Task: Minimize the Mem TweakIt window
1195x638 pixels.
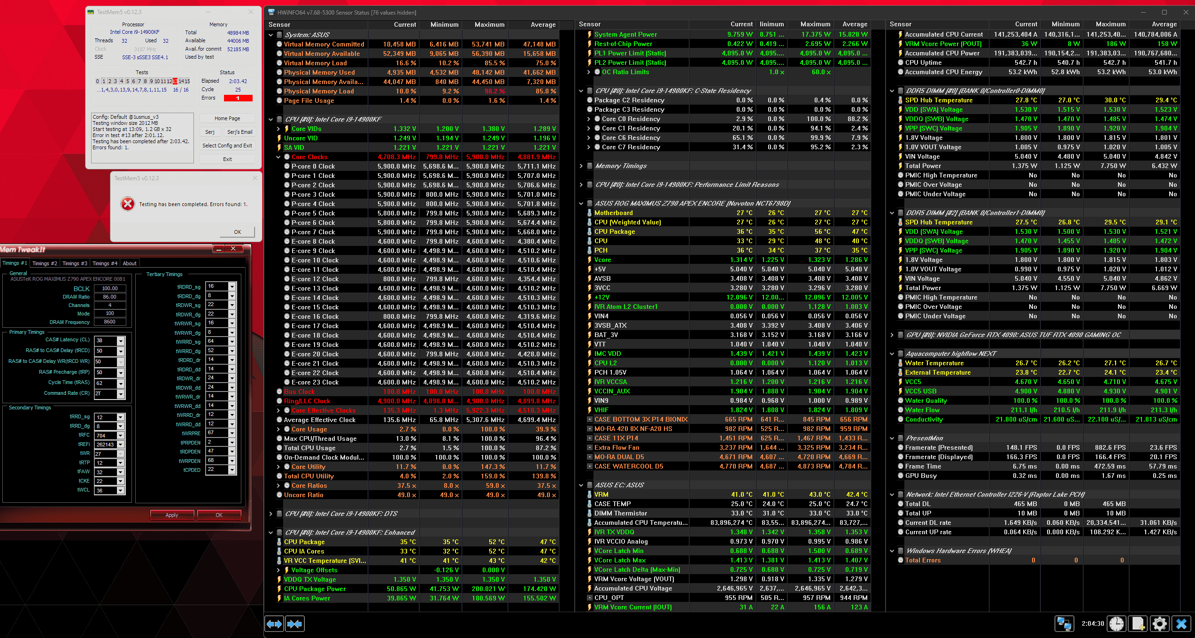Action: pyautogui.click(x=218, y=249)
